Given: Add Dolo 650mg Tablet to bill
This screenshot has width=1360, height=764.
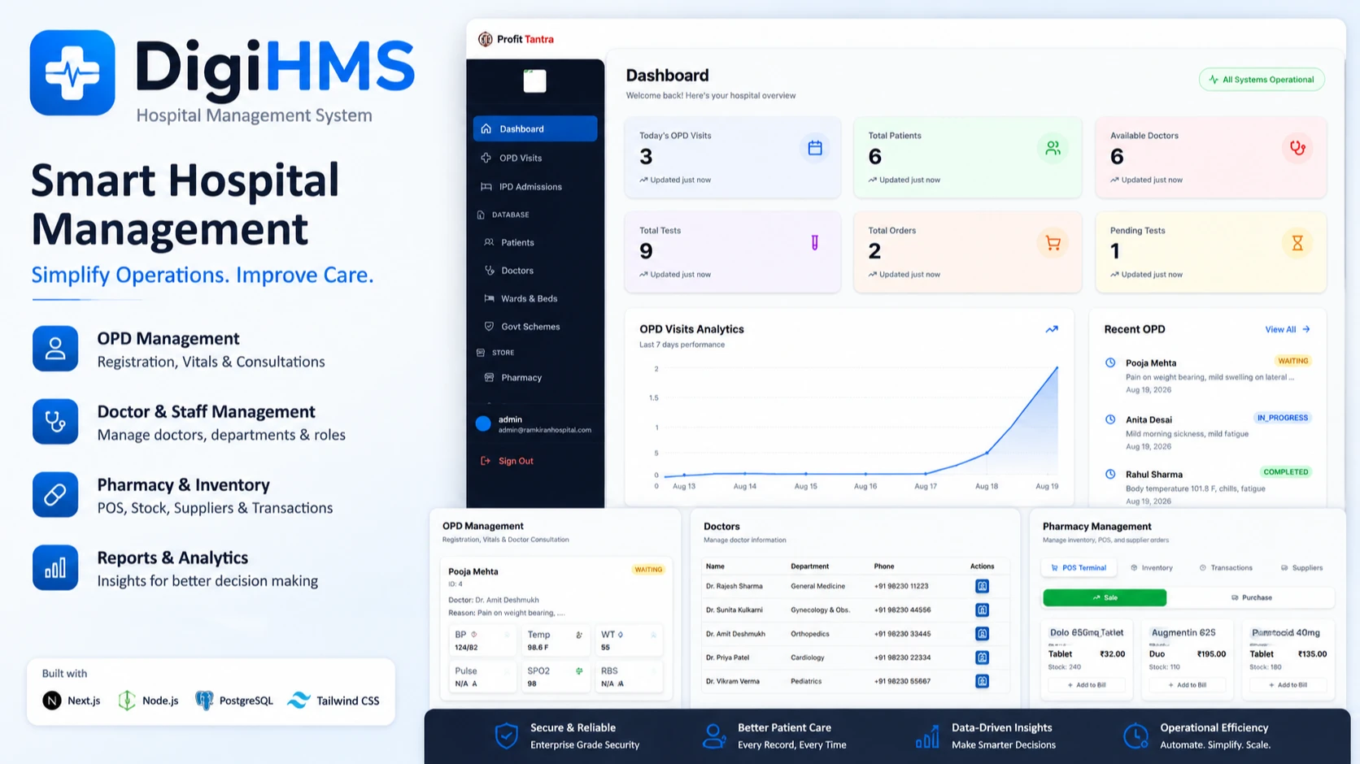Looking at the screenshot, I should click(x=1087, y=685).
